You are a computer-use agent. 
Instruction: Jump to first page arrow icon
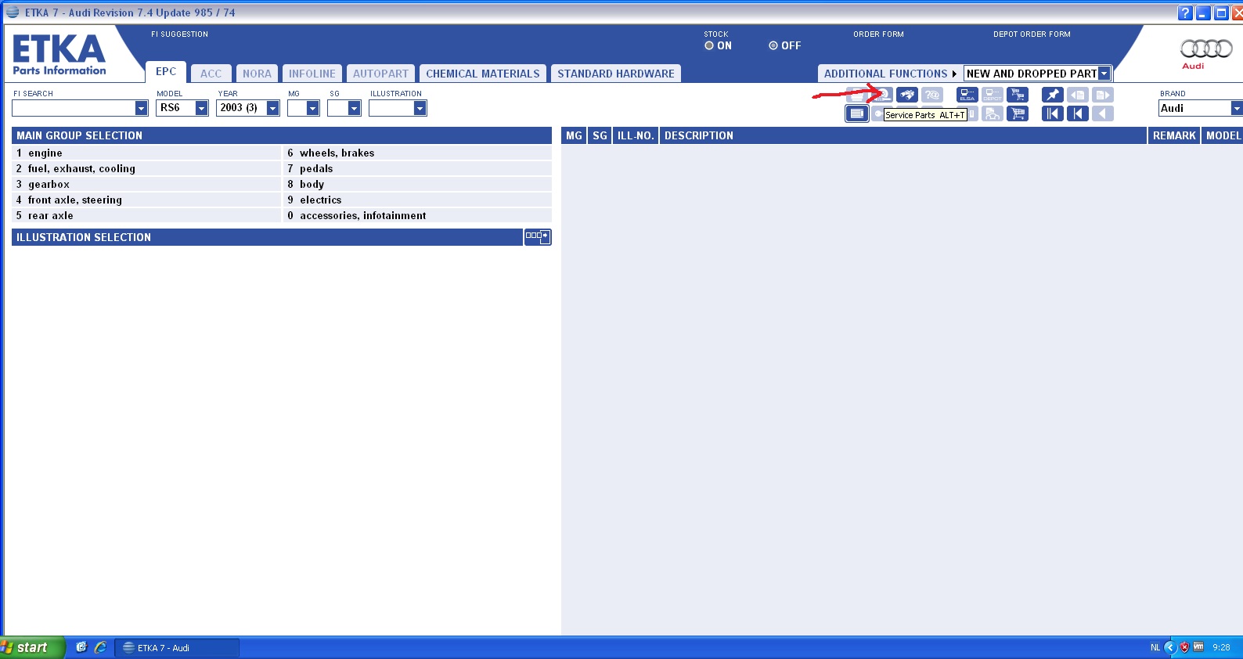pyautogui.click(x=1052, y=113)
